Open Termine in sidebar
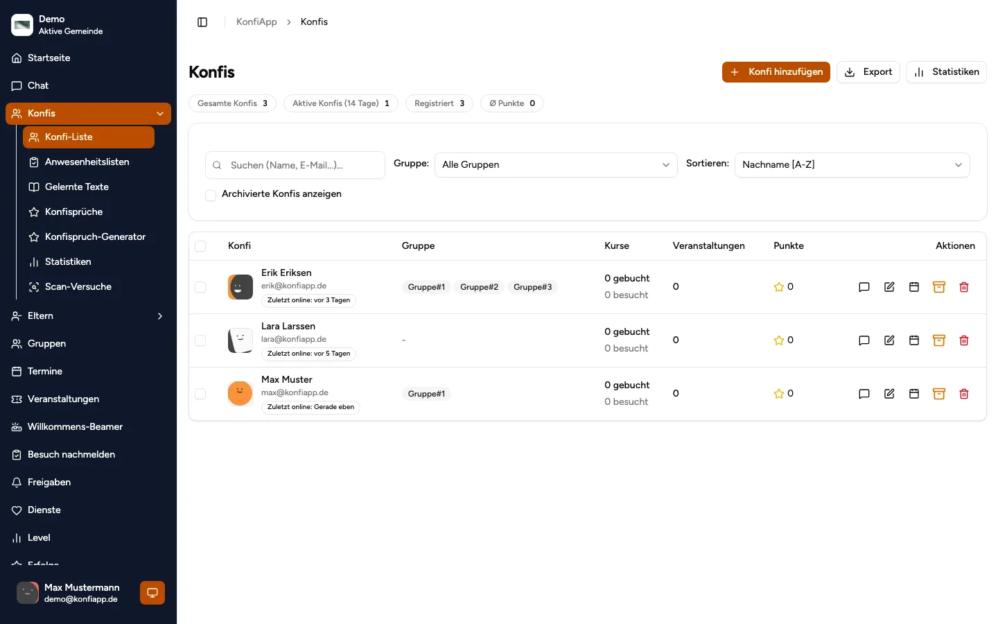The width and height of the screenshot is (998, 624). pyautogui.click(x=88, y=372)
